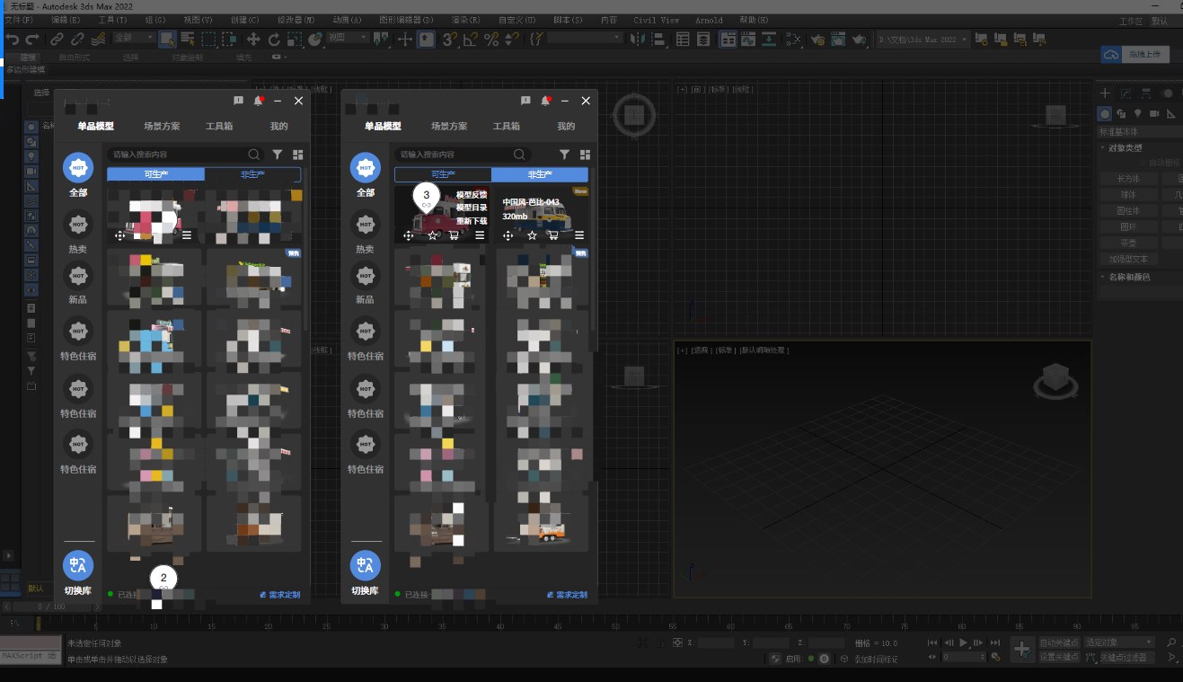Click search magnifier in left library panel

254,155
